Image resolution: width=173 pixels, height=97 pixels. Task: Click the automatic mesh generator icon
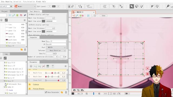point(89,6)
